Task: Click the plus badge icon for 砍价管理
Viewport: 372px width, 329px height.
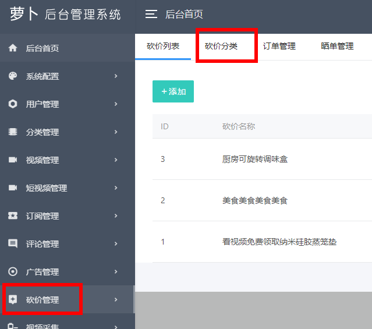Action: 13,299
